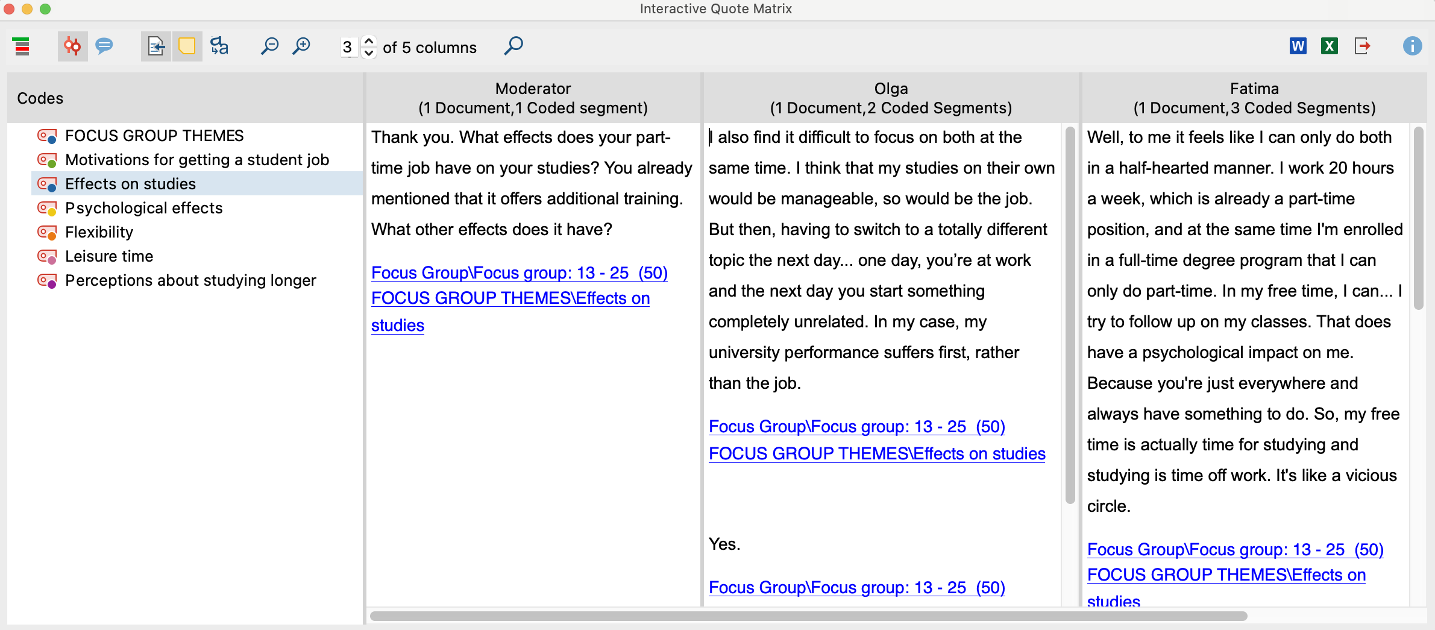Click the speech bubble comments icon

pos(104,46)
